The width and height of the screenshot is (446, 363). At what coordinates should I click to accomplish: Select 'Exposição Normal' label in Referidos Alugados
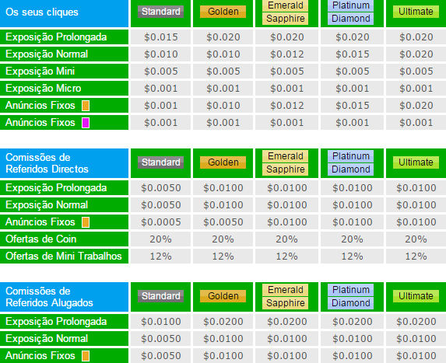tap(47, 339)
